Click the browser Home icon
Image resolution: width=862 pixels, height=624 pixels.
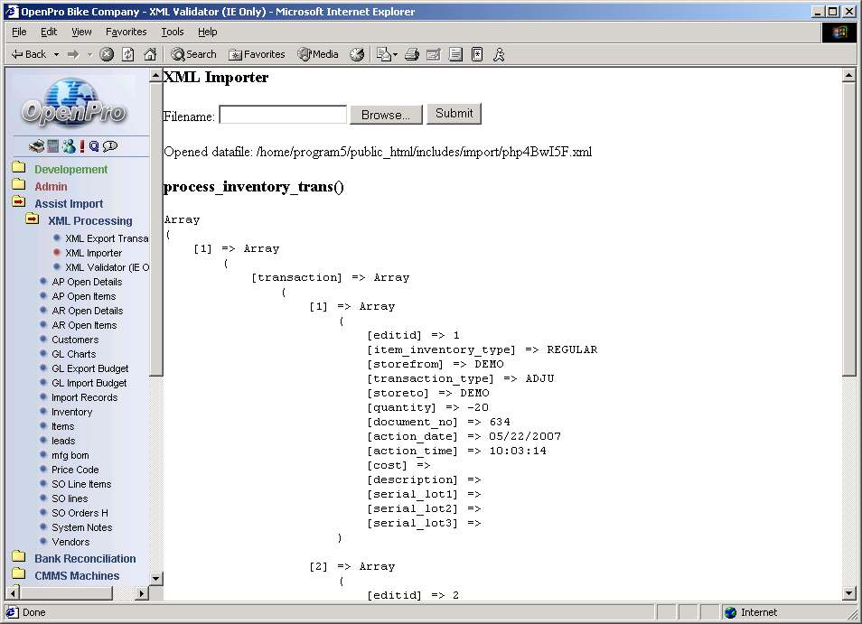pyautogui.click(x=150, y=54)
